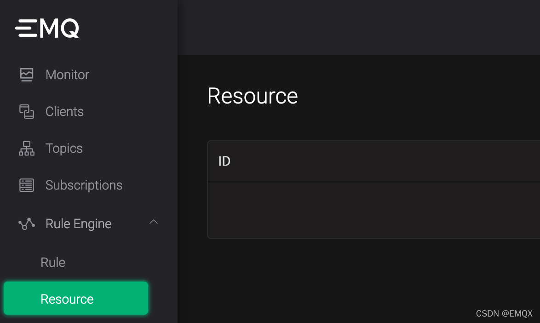Screen dimensions: 540x323
Task: Click the Rule Engine node icon
Action: coord(26,224)
